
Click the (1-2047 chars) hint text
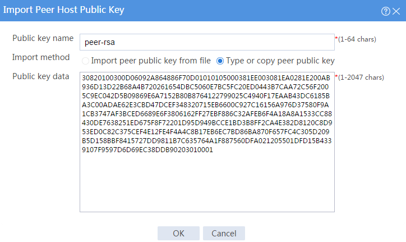coord(361,77)
